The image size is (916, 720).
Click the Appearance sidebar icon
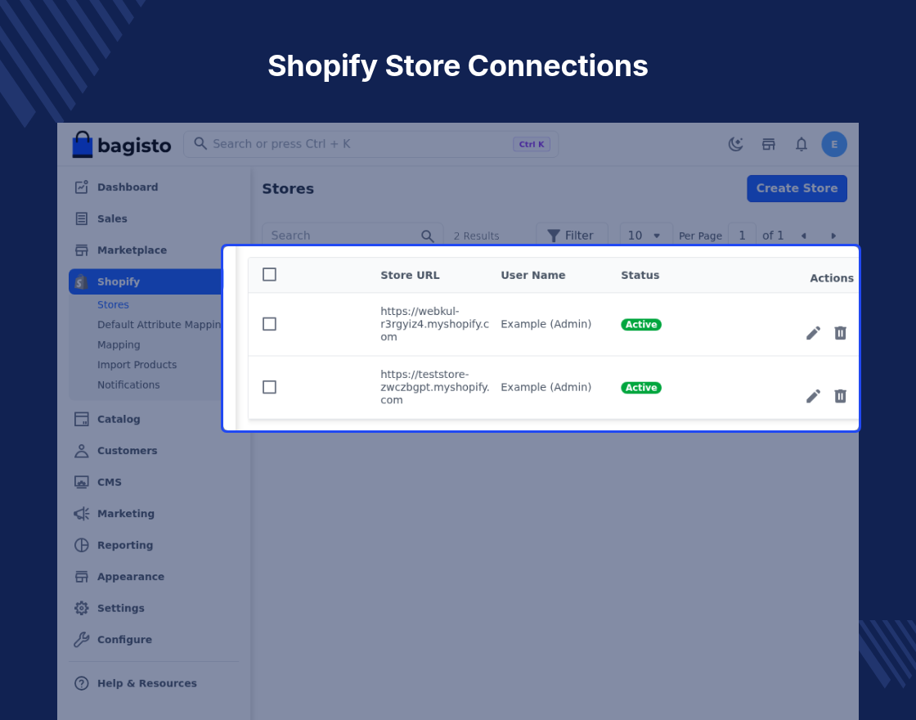[x=81, y=577]
